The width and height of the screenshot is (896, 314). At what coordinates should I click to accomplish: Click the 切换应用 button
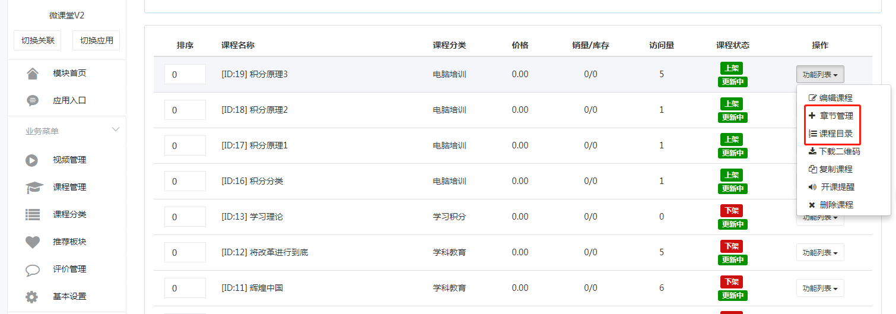pyautogui.click(x=96, y=40)
